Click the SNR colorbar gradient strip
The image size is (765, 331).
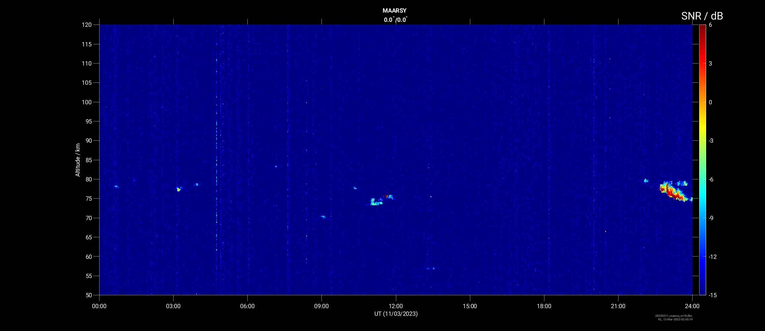pos(702,160)
